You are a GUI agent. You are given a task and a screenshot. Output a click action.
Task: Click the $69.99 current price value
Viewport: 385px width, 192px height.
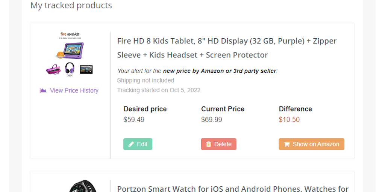click(212, 120)
